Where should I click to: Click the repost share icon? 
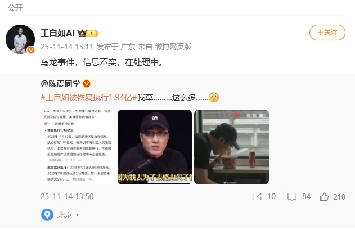pos(257,196)
